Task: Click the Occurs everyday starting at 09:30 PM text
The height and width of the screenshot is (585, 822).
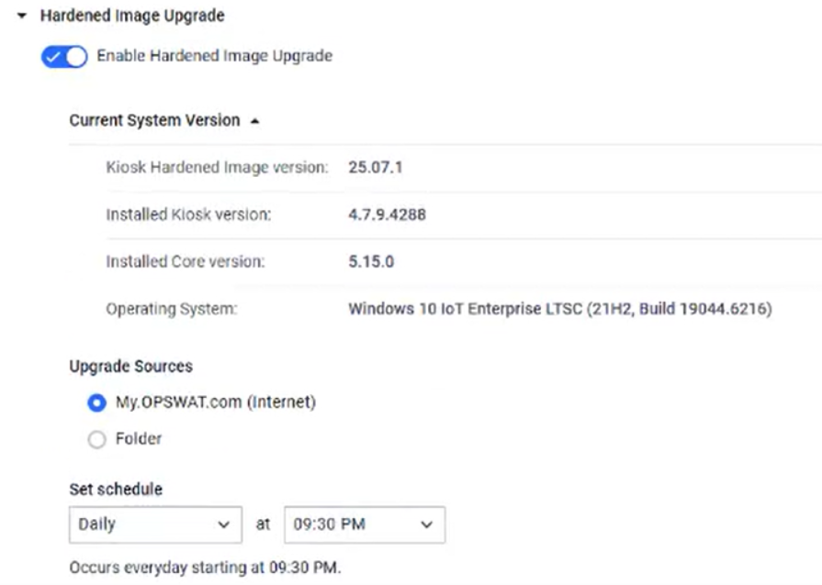Action: coord(205,568)
